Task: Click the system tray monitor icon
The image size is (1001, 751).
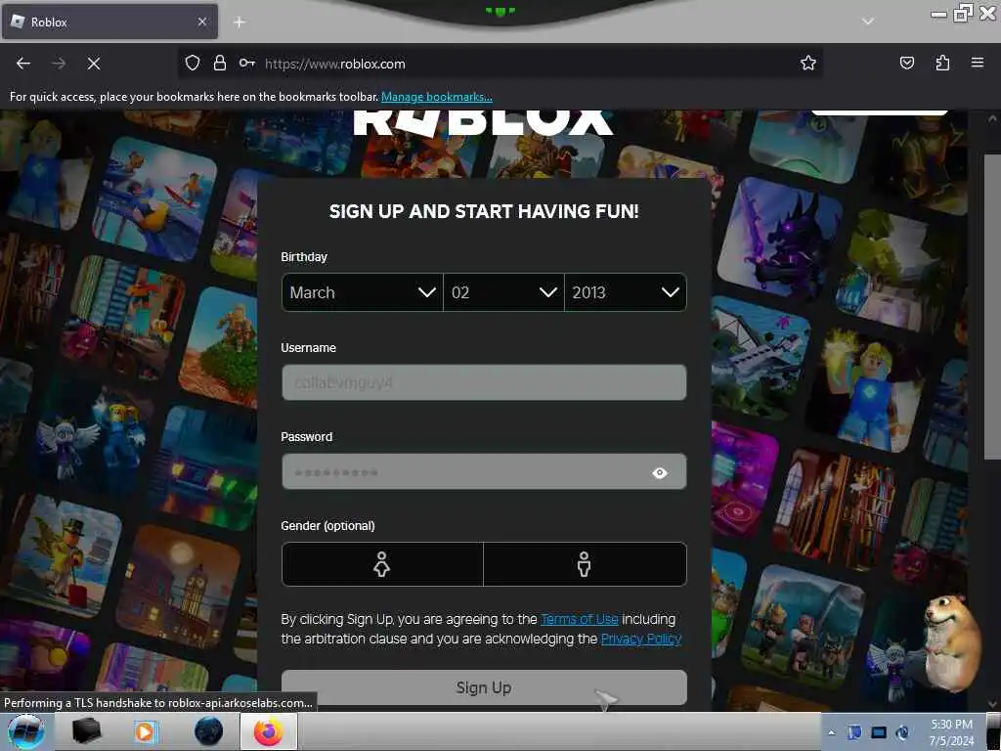Action: [879, 732]
